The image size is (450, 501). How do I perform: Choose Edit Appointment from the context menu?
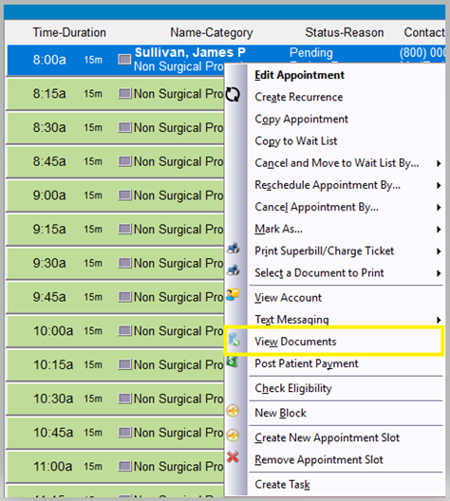(299, 75)
